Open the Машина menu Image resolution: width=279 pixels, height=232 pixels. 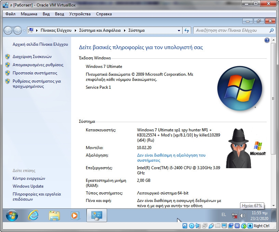[29, 14]
